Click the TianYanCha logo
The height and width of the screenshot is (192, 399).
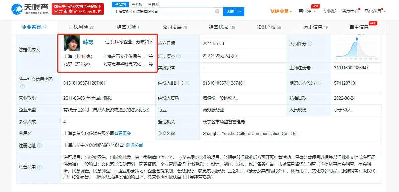(30, 9)
